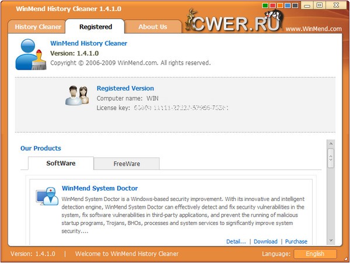This screenshot has height=263, width=350.
Task: Switch to the About Us tab
Action: 153,27
